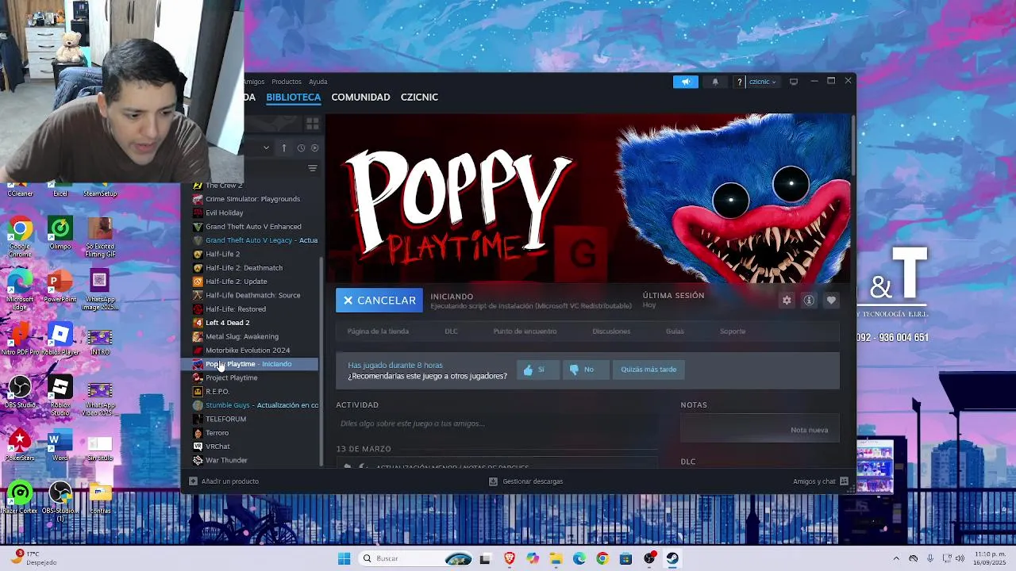
Task: Open the library advanced filter icon
Action: coord(313,168)
